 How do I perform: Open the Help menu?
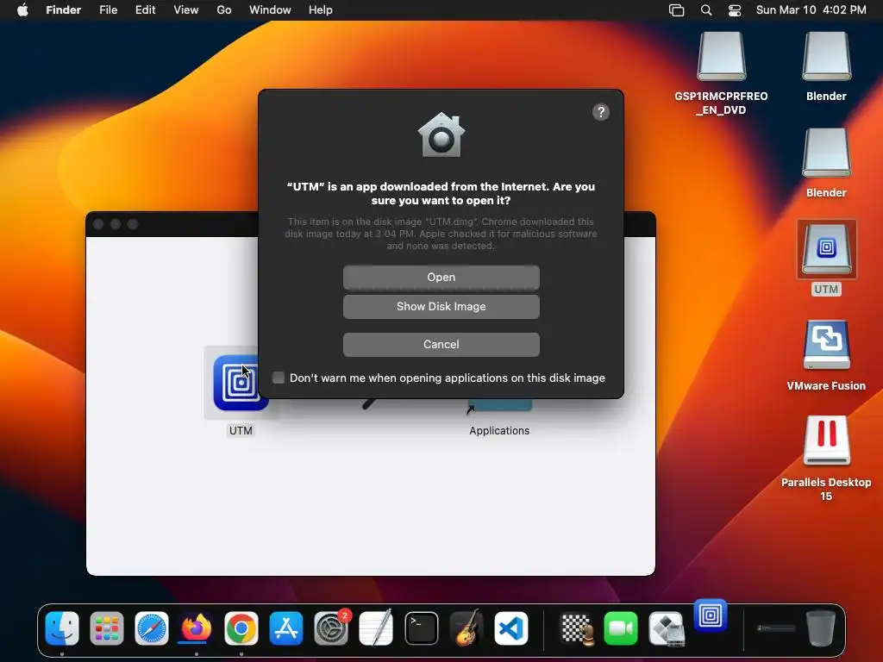coord(321,10)
